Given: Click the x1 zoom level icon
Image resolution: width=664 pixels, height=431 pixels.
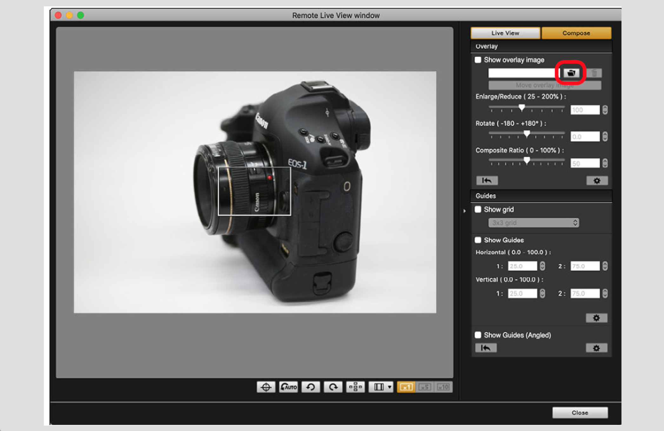Looking at the screenshot, I should [x=407, y=387].
